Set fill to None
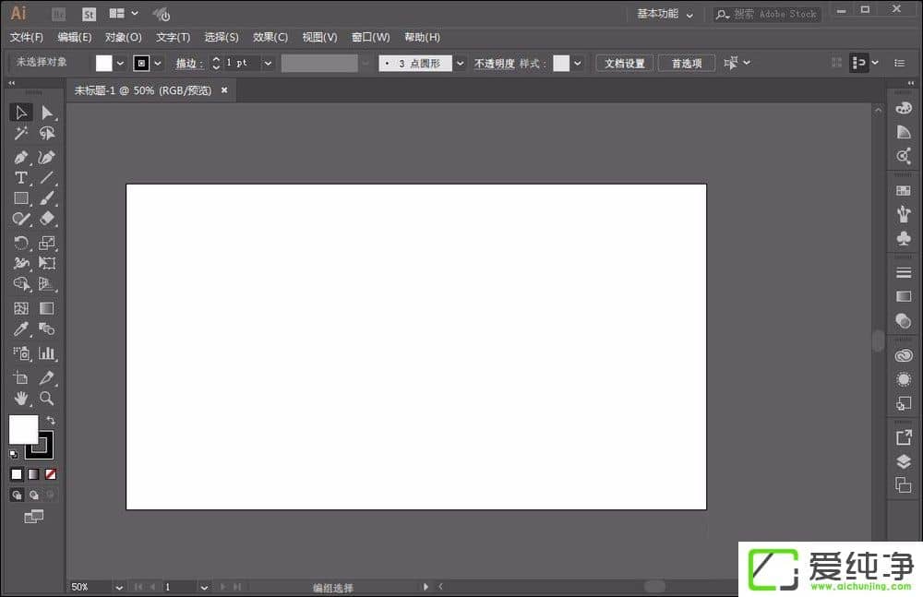The width and height of the screenshot is (923, 597). click(x=51, y=474)
